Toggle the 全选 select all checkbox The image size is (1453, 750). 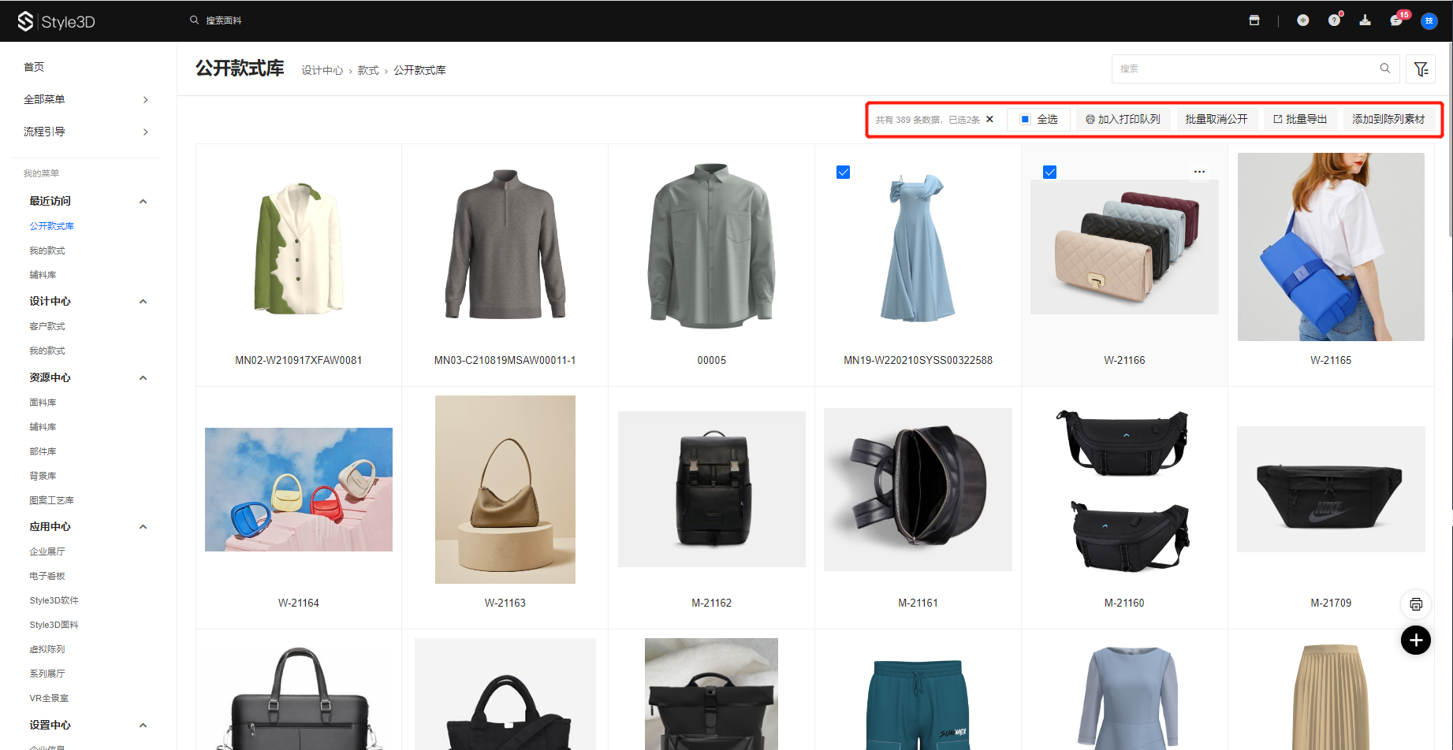tap(1025, 120)
